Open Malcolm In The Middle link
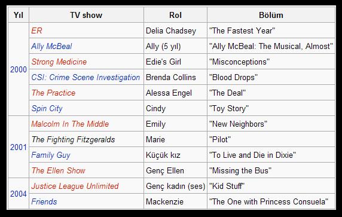The width and height of the screenshot is (342, 217). tap(70, 124)
